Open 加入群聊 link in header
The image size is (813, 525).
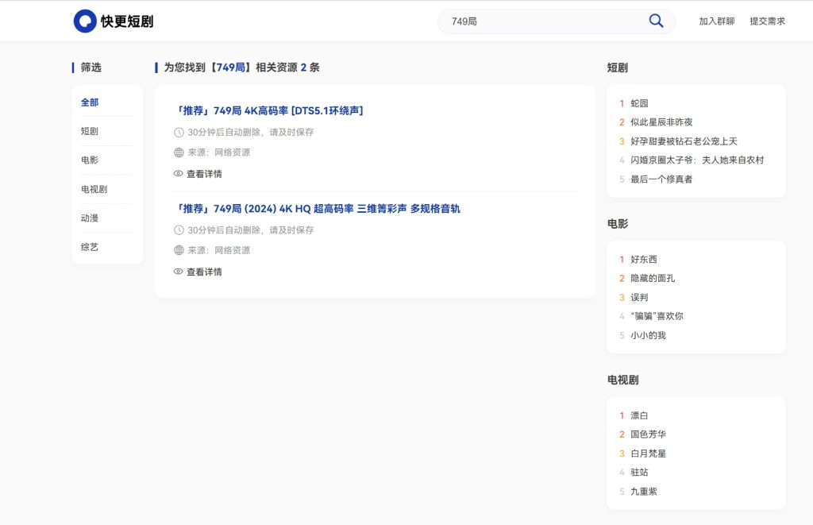point(716,21)
